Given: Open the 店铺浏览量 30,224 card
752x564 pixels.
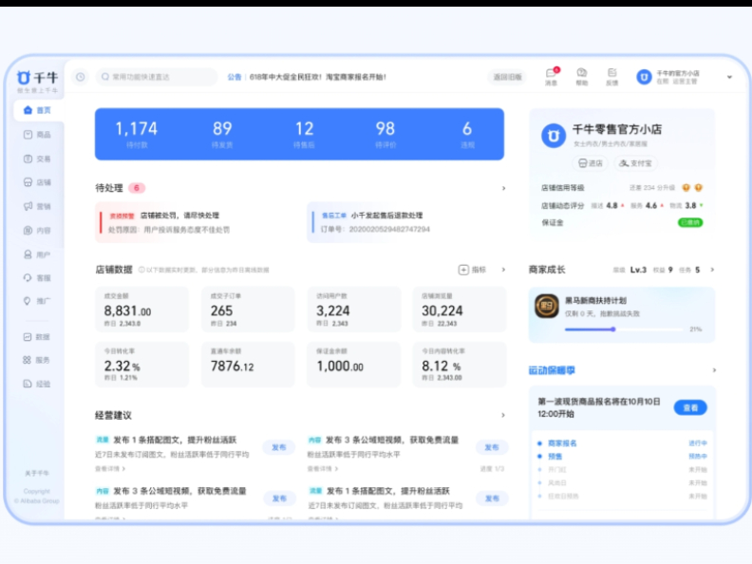Looking at the screenshot, I should click(x=460, y=310).
